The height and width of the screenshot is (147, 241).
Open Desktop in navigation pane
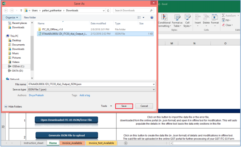click(15, 40)
